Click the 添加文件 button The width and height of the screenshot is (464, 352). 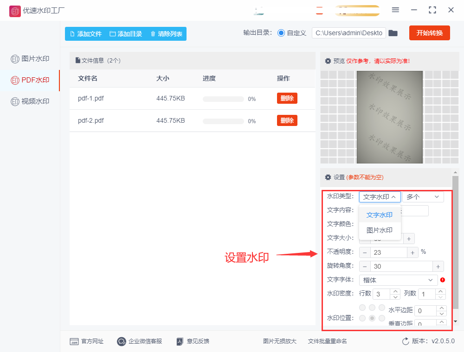[86, 34]
